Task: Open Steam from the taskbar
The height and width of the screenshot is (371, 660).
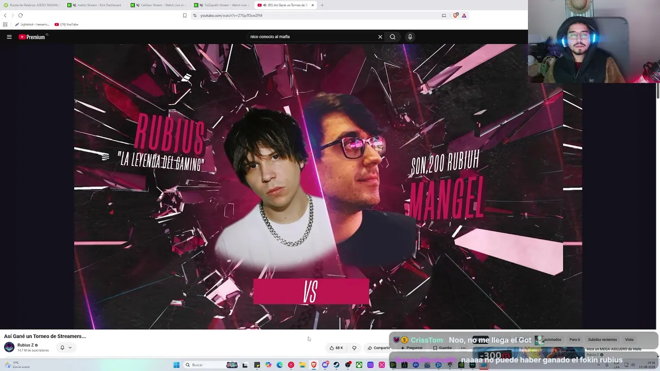Action: [336, 365]
